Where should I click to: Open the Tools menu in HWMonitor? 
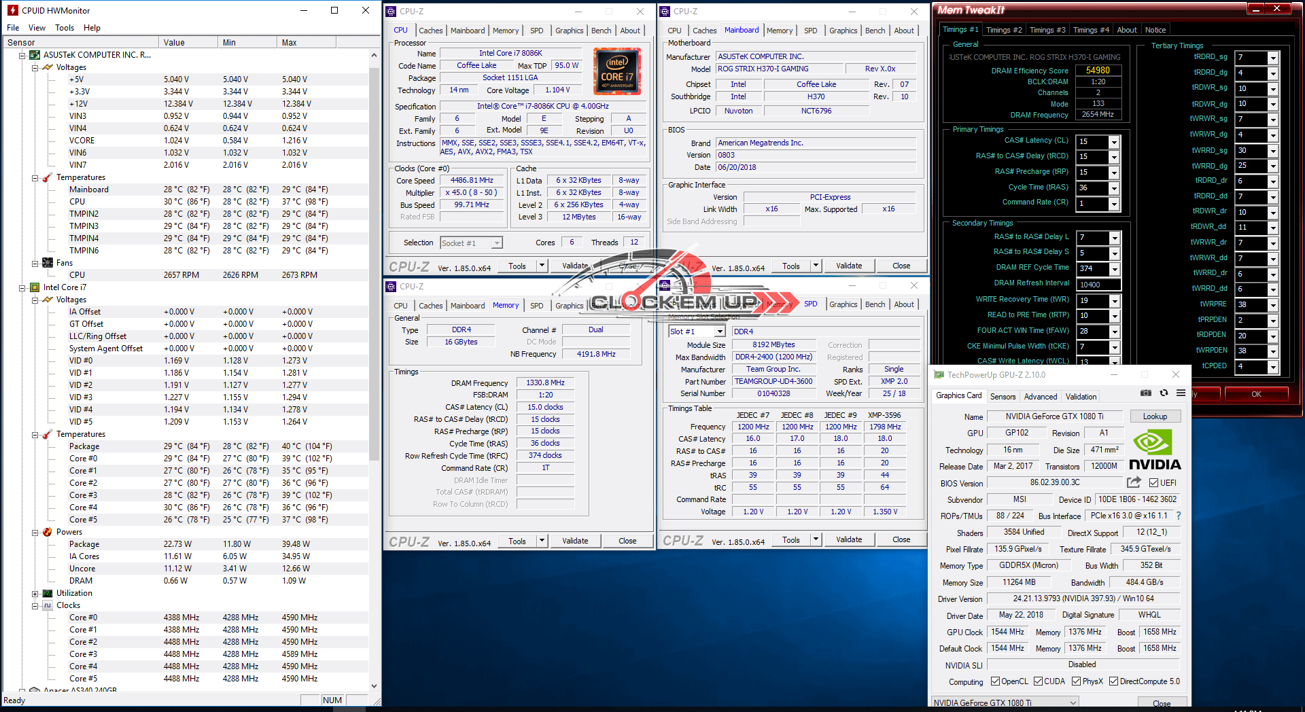click(65, 28)
